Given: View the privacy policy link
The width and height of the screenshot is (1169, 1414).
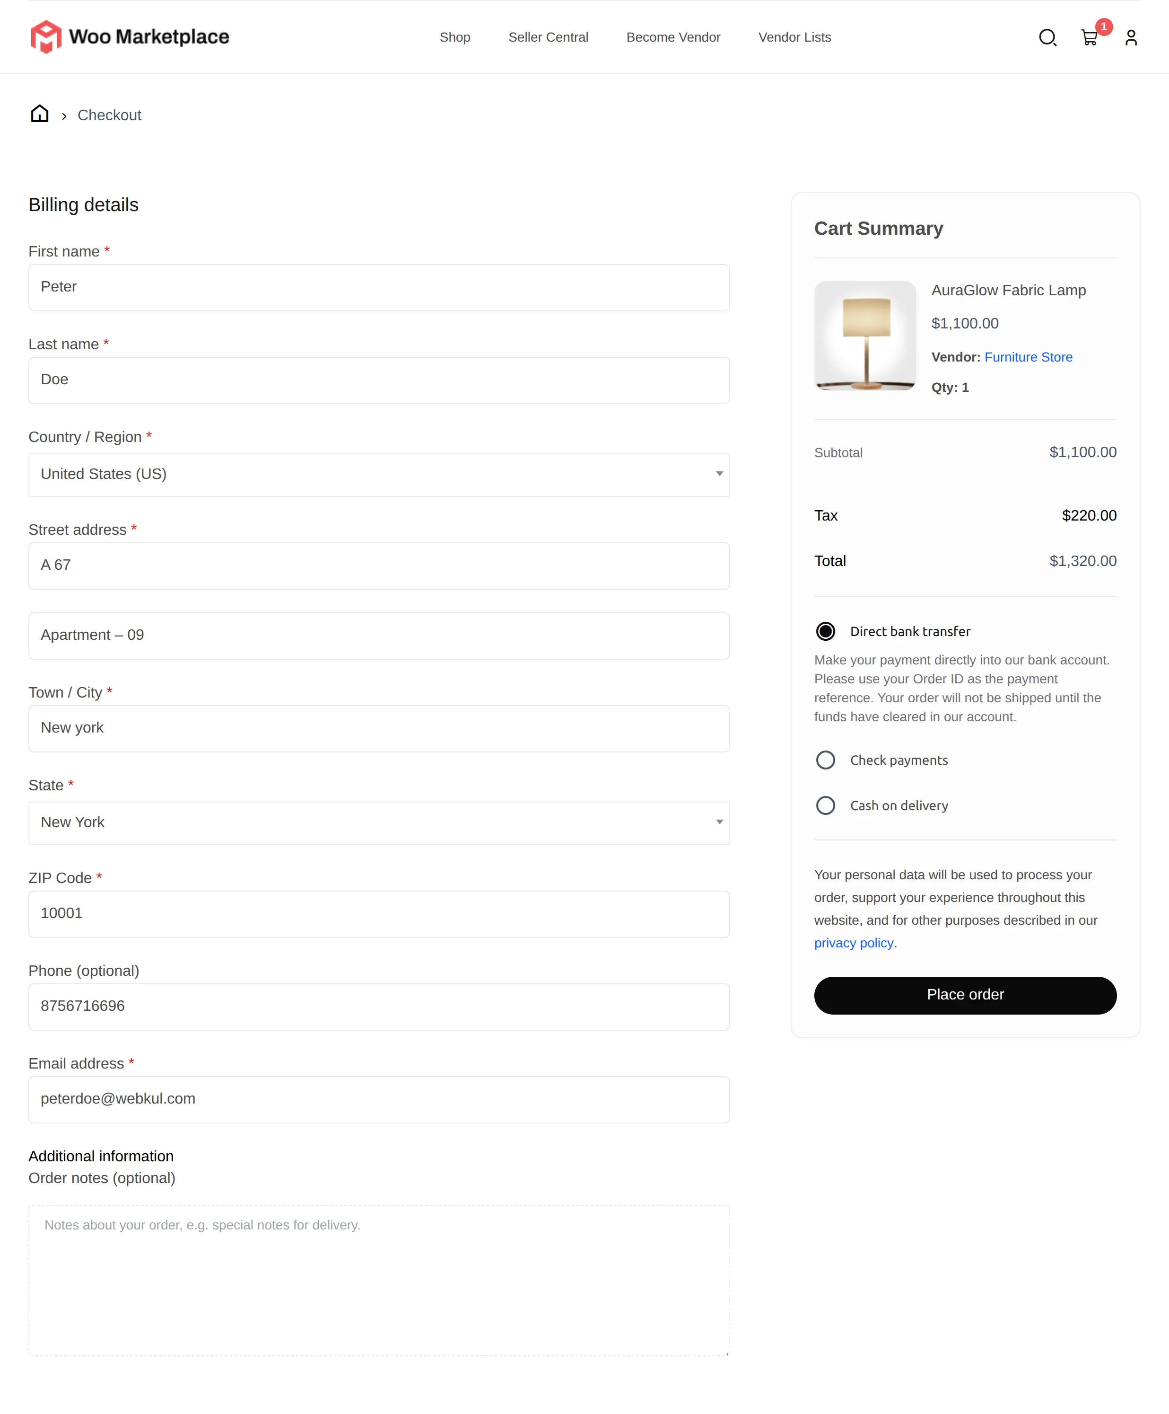Looking at the screenshot, I should pos(854,943).
